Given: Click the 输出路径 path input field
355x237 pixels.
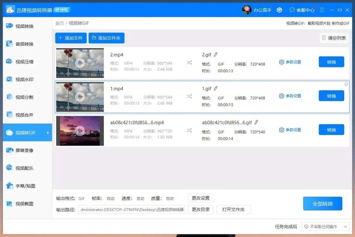Looking at the screenshot, I should coord(131,209).
